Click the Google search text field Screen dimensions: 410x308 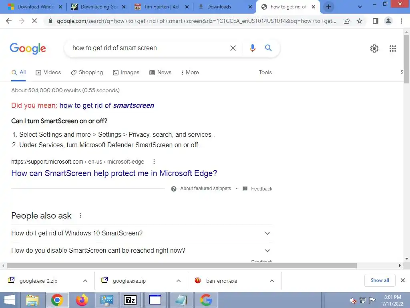click(148, 48)
